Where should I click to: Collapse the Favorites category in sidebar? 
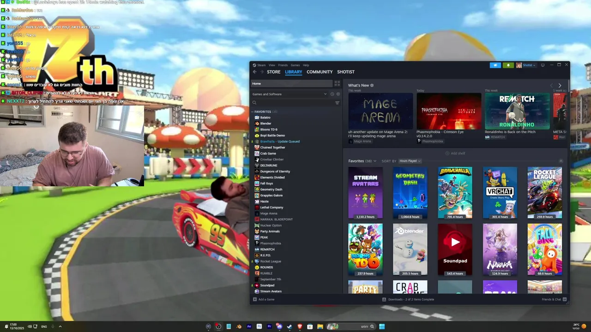pos(253,112)
